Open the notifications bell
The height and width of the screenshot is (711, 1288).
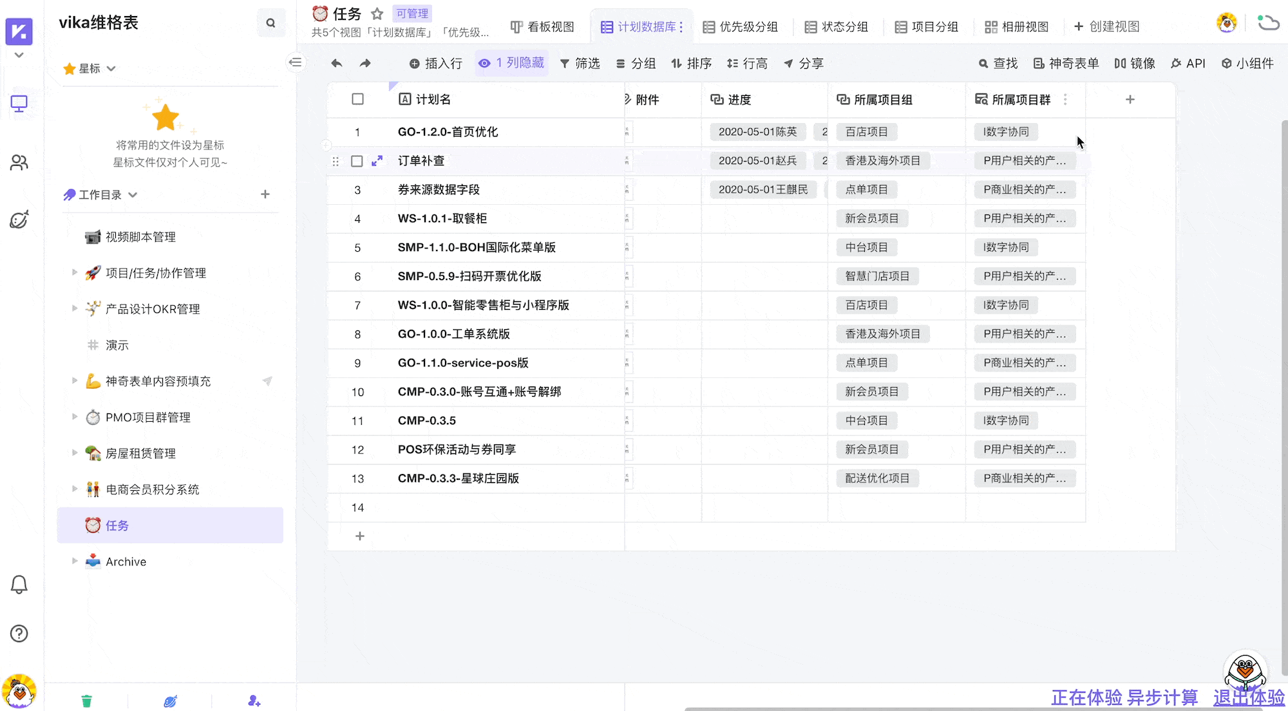(x=19, y=584)
